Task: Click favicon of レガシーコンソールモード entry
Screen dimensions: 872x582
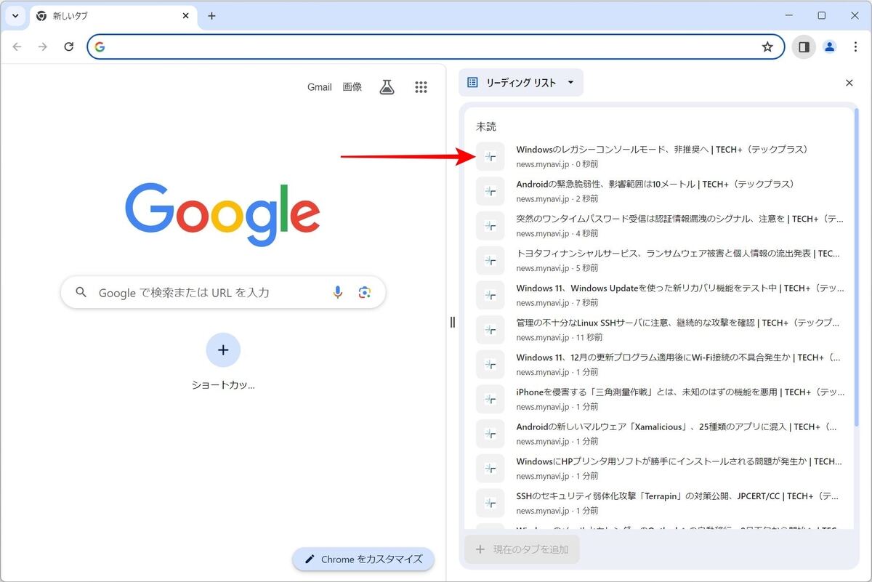Action: [x=490, y=156]
